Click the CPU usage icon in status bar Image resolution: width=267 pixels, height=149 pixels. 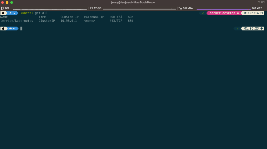click(2, 8)
